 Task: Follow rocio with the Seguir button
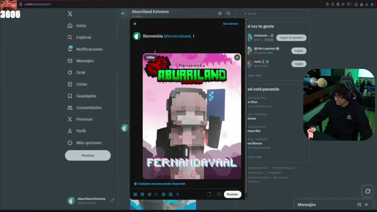coord(299,64)
